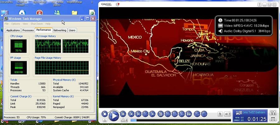This screenshot has width=280, height=125.
Task: Click the PF Usage 800 MB meter
Action: click(19, 68)
